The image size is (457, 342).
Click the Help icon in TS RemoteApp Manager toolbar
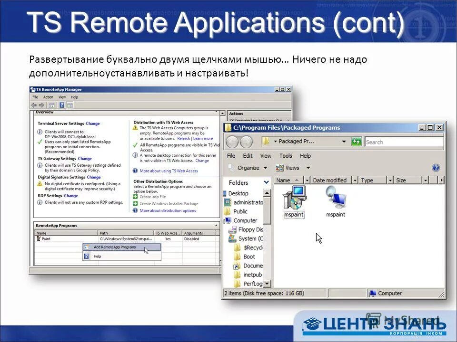coord(62,105)
